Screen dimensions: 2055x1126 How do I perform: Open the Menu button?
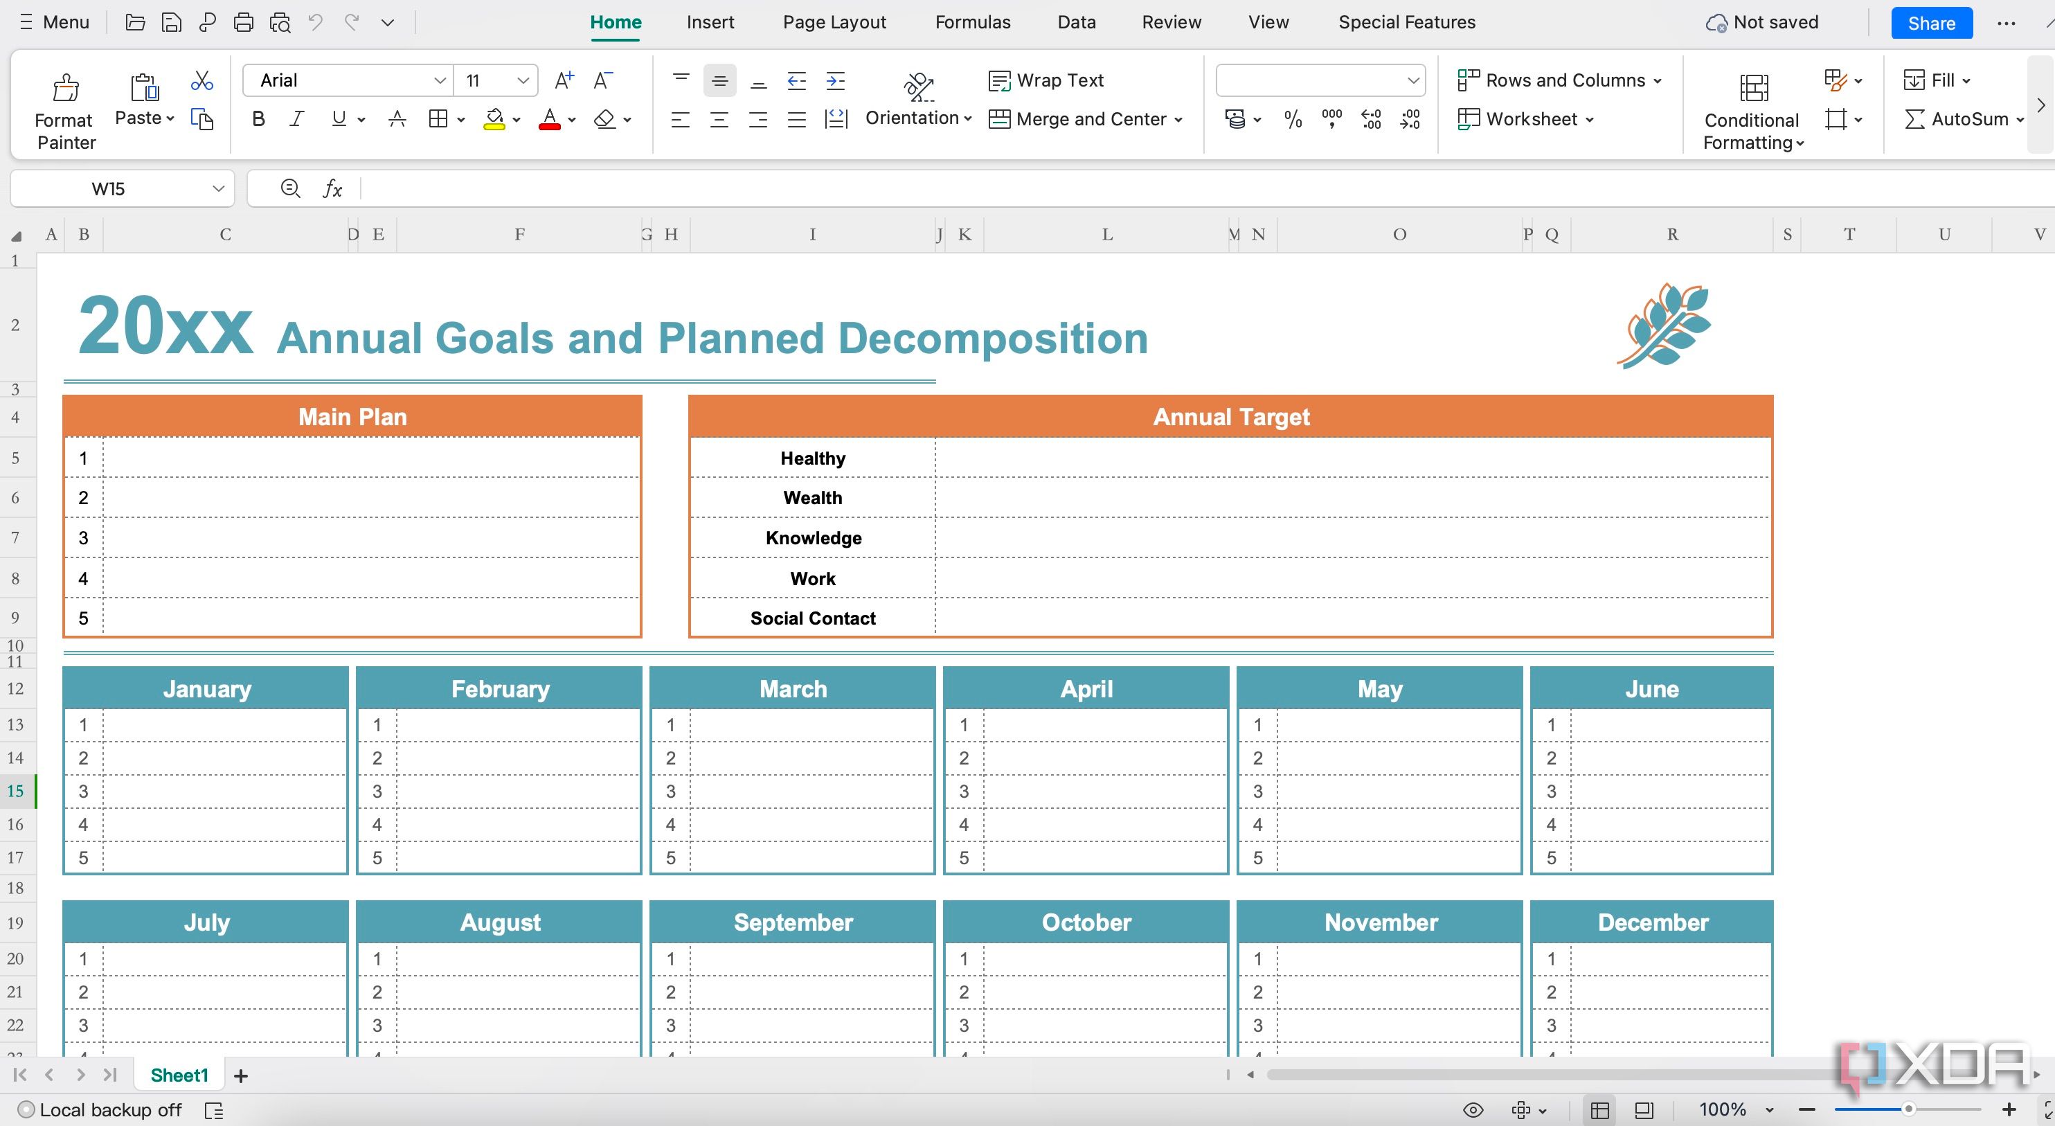pyautogui.click(x=54, y=22)
